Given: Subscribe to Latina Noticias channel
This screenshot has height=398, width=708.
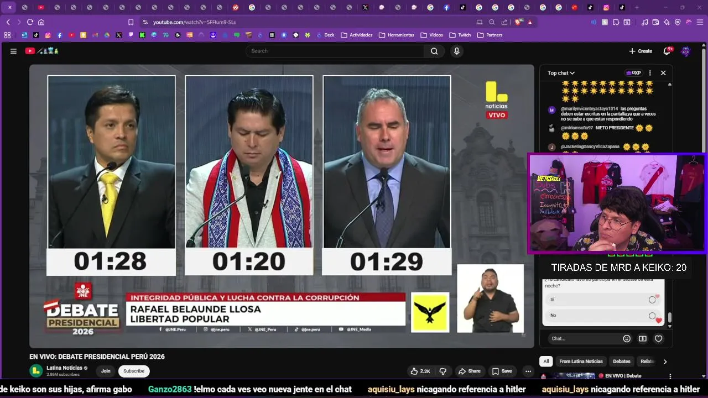Looking at the screenshot, I should (x=134, y=371).
